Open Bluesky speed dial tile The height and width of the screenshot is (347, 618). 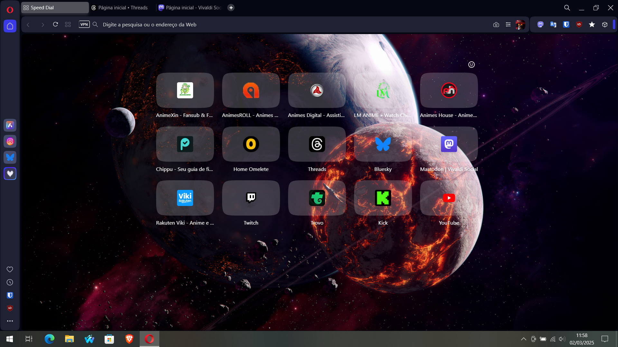[383, 144]
